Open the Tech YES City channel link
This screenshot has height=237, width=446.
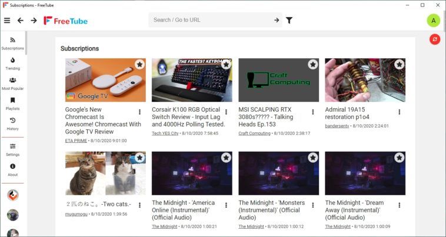tap(165, 133)
